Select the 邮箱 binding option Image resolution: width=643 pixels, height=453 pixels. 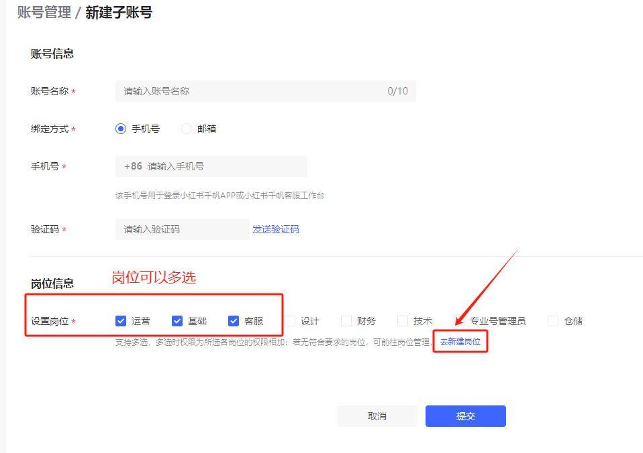pyautogui.click(x=187, y=129)
